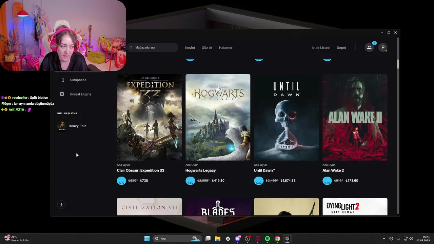Click the Alan Wake 2 title link

point(333,170)
